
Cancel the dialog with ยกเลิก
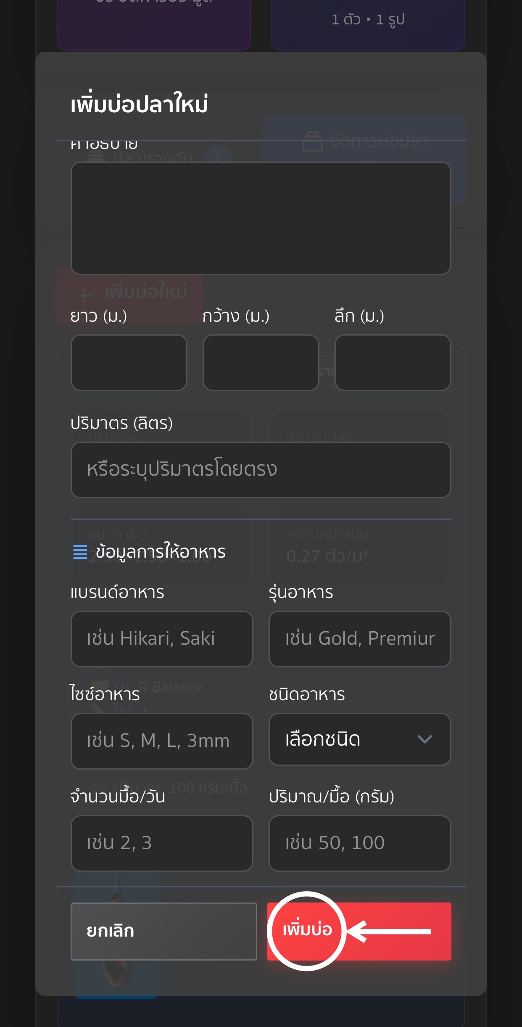click(x=163, y=931)
